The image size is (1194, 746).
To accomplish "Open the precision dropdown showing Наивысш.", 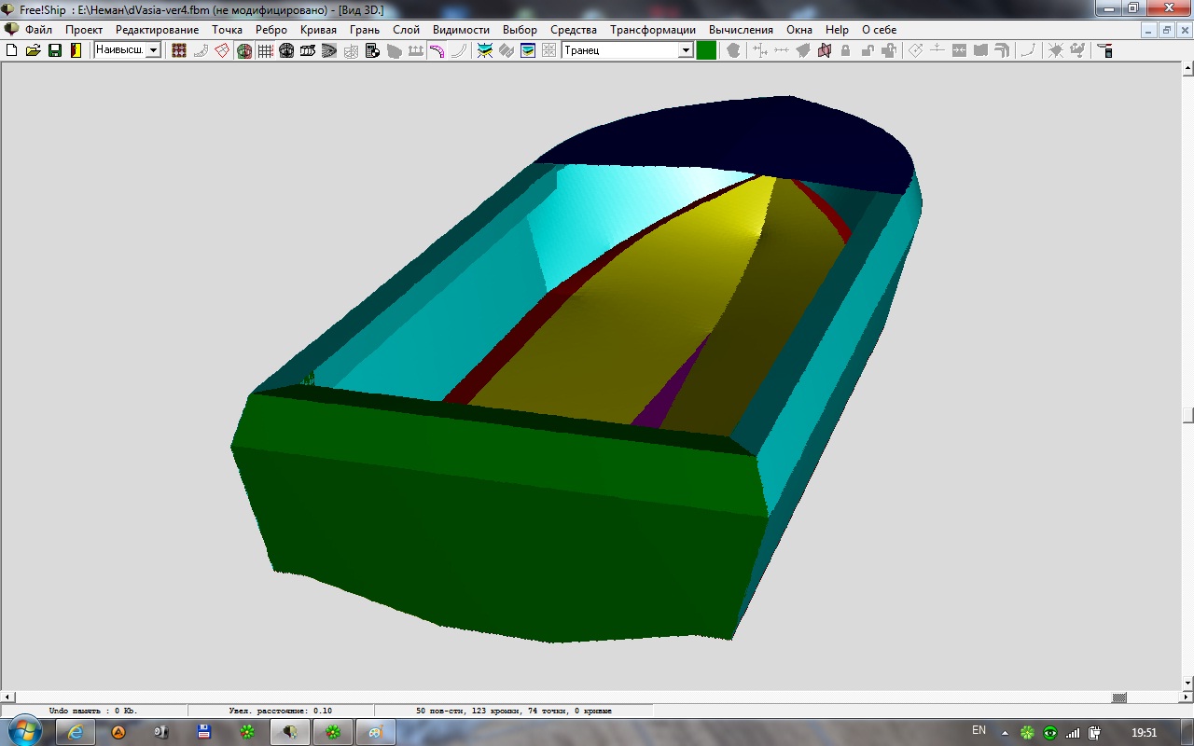I will [153, 50].
